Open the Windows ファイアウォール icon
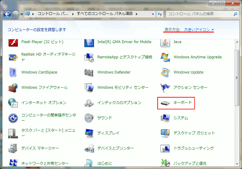 point(13,88)
